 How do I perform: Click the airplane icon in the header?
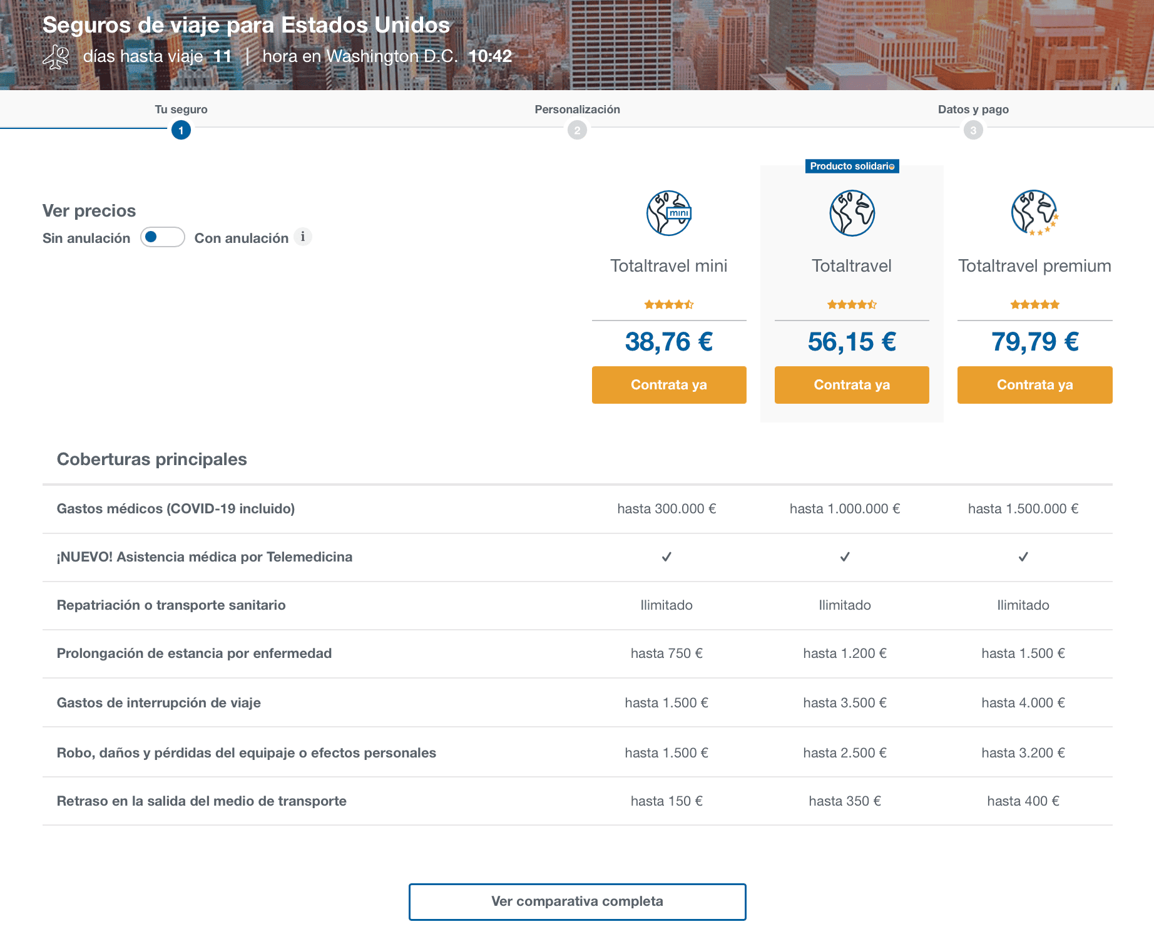pyautogui.click(x=56, y=57)
